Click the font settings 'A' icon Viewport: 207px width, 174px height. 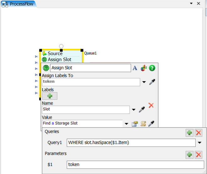click(135, 68)
